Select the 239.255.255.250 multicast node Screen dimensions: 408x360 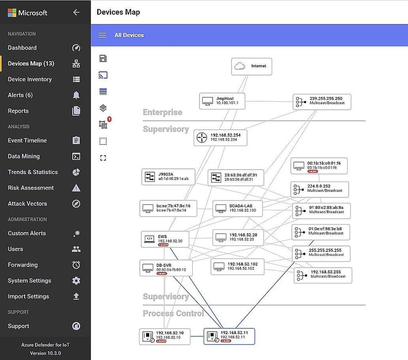pyautogui.click(x=322, y=102)
